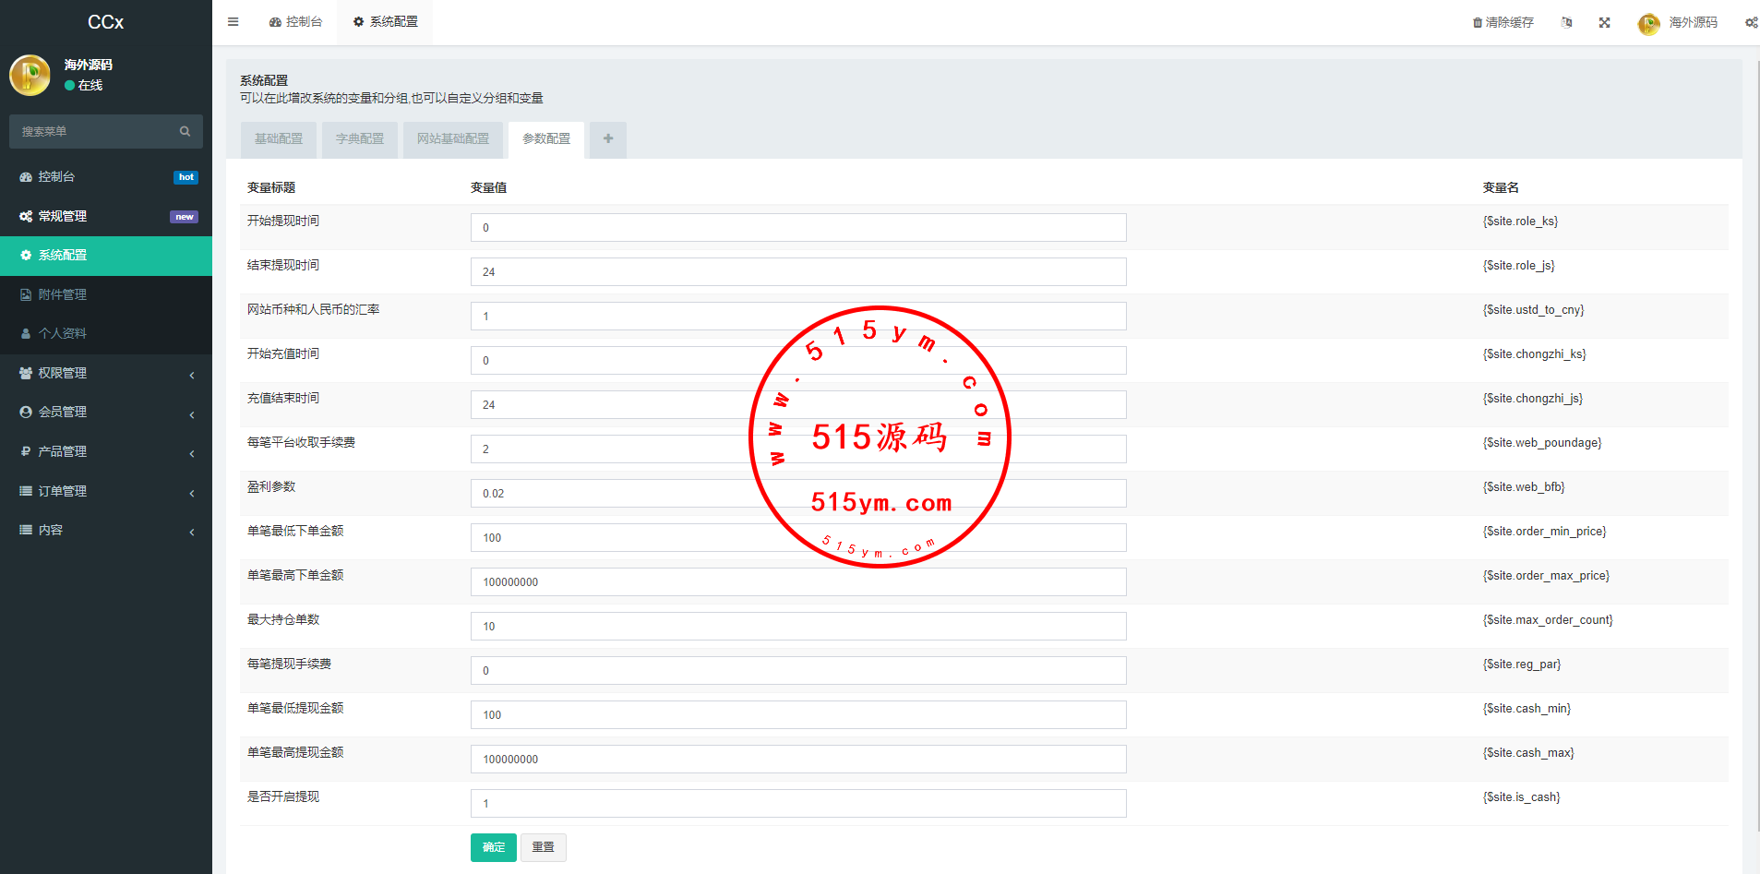
Task: Click the search magnifier icon in sidebar
Action: coord(185,132)
